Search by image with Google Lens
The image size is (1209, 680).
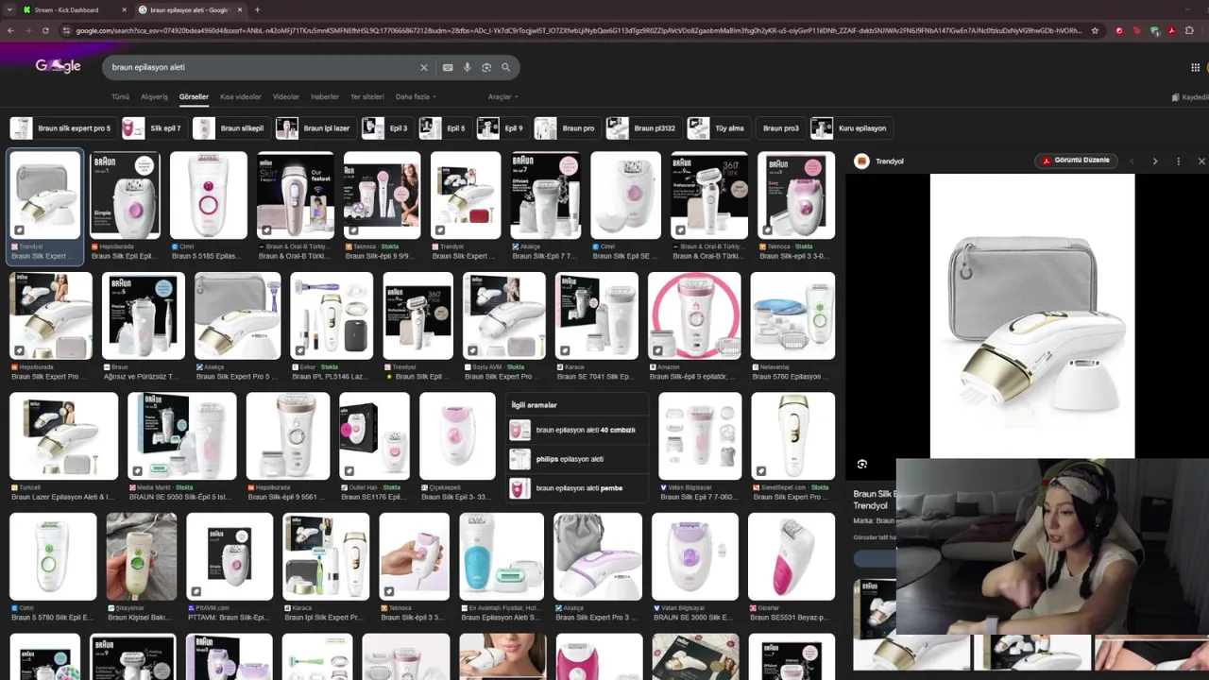pos(486,67)
